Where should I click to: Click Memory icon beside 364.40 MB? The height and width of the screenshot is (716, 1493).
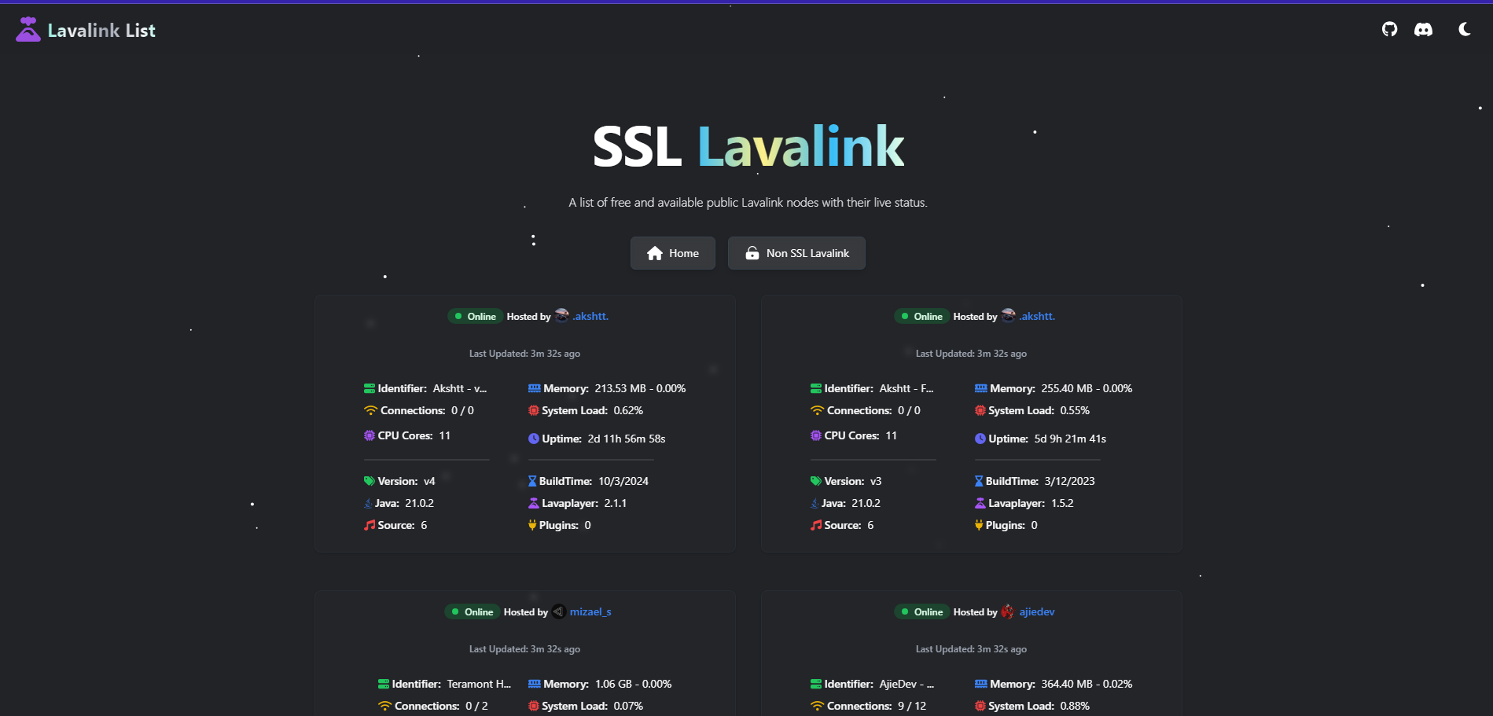(980, 684)
